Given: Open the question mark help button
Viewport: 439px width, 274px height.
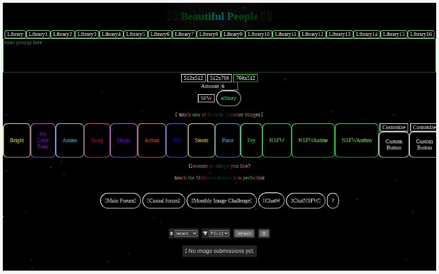Looking at the screenshot, I should click(x=333, y=201).
